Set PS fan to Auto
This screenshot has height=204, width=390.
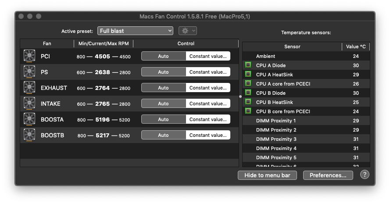tap(163, 72)
